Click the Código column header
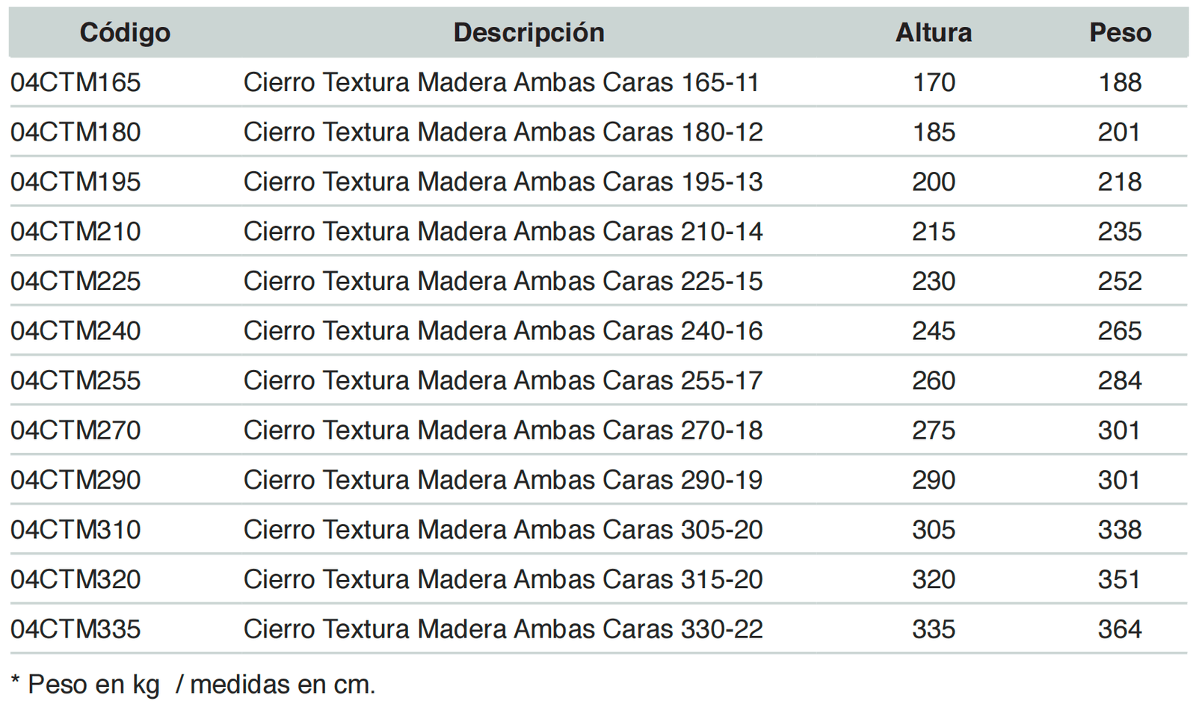 (x=125, y=33)
